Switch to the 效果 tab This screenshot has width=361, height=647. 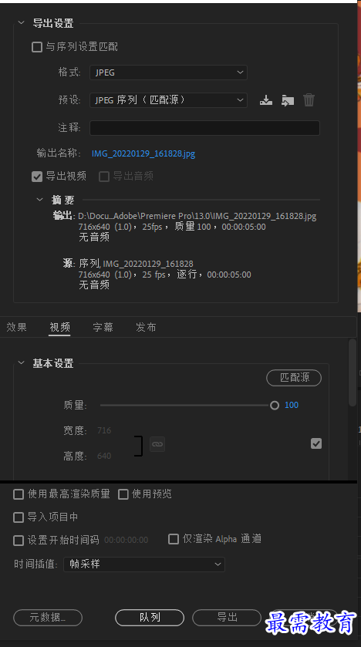(x=17, y=328)
